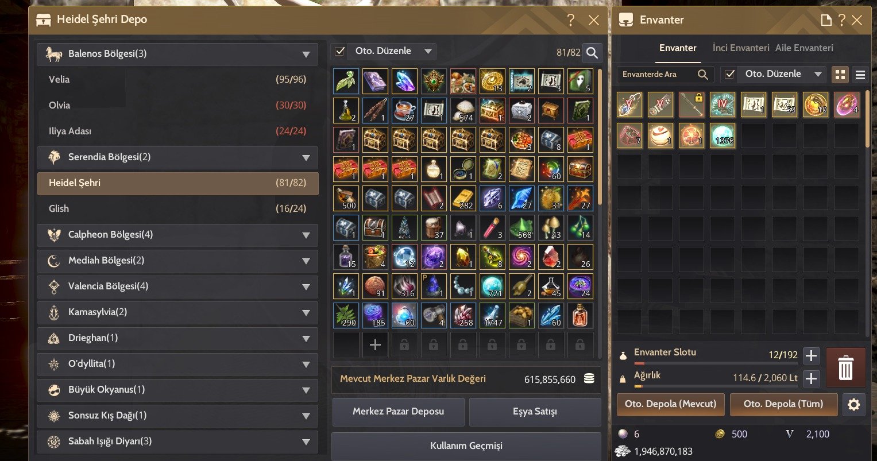877x461 pixels.
Task: Toggle the storage Oto. Düzenle checkbox
Action: pyautogui.click(x=339, y=51)
